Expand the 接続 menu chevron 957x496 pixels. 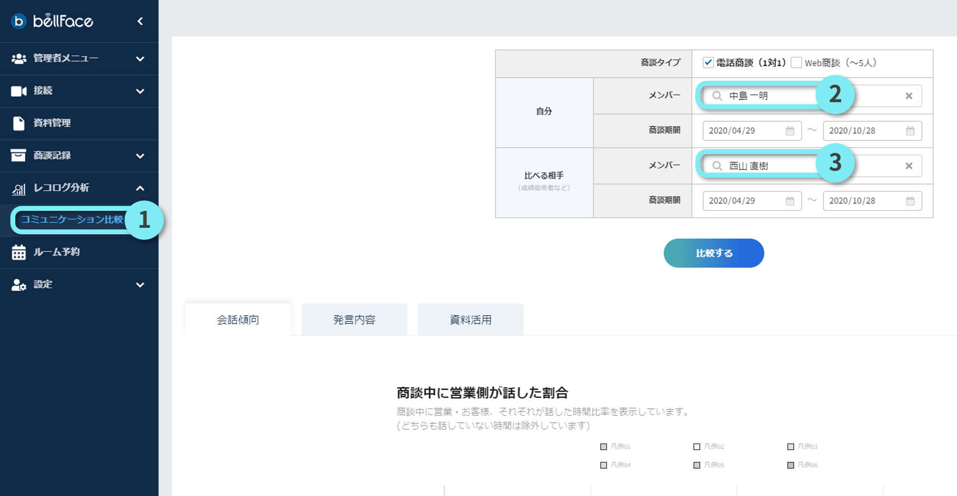pyautogui.click(x=140, y=91)
